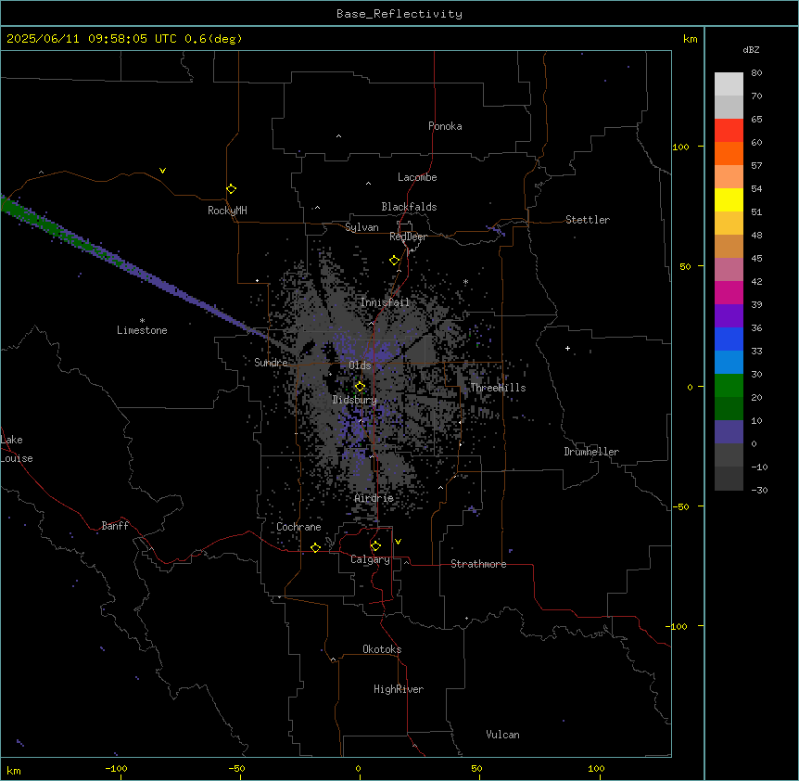Select the Lacombe label on the map

point(417,177)
